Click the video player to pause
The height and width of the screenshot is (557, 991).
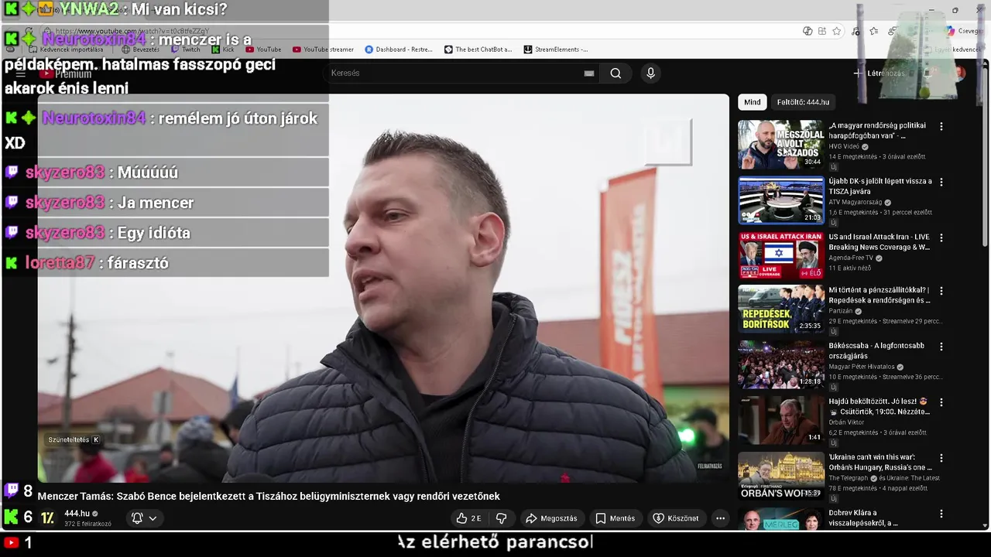(x=383, y=288)
